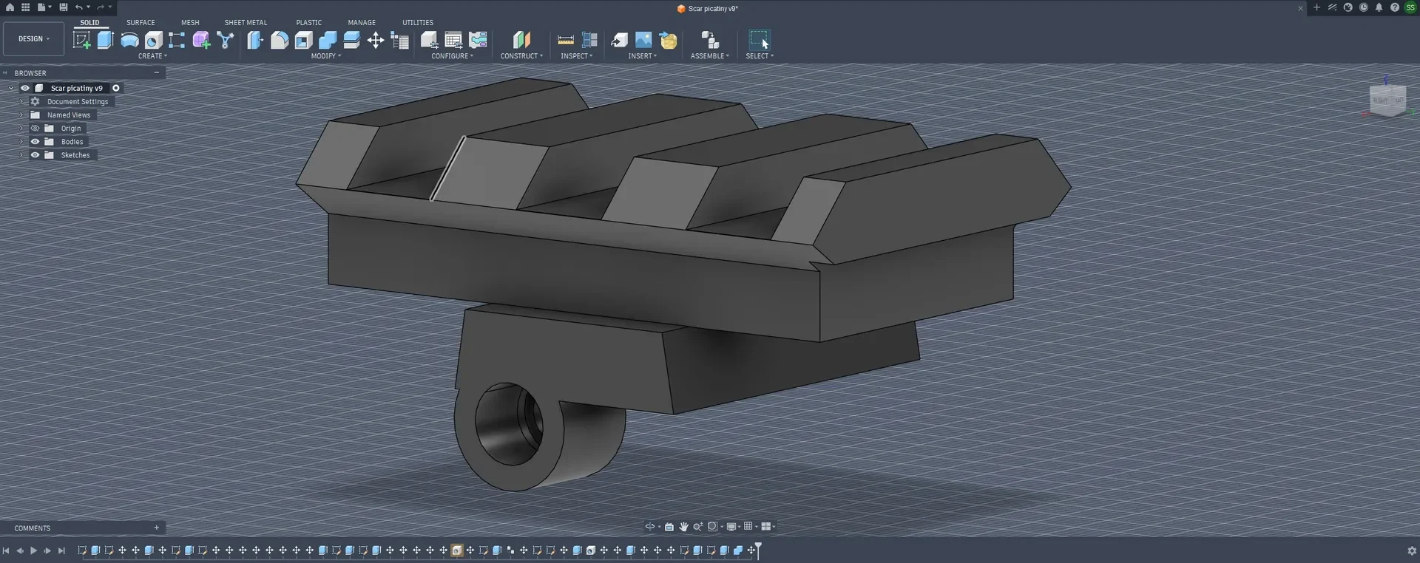Open the CONSTRUCT dropdown menu

[x=521, y=56]
